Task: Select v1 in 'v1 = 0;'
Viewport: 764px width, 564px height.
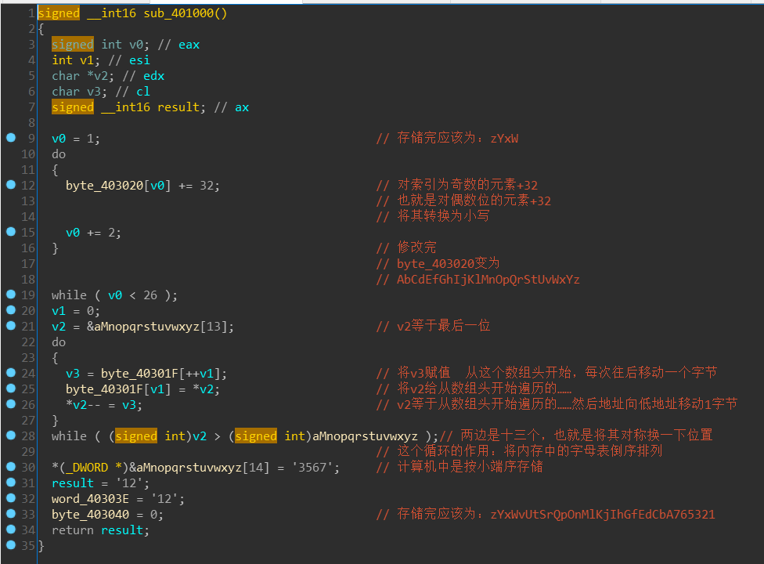Action: (59, 311)
